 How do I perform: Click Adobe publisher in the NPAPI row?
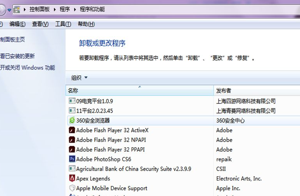tap(224, 140)
